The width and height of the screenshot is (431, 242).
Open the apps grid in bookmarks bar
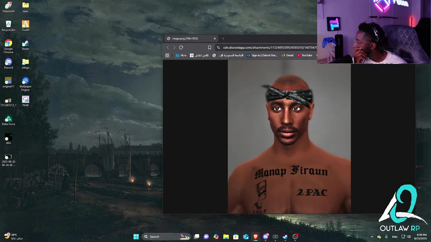point(167,55)
